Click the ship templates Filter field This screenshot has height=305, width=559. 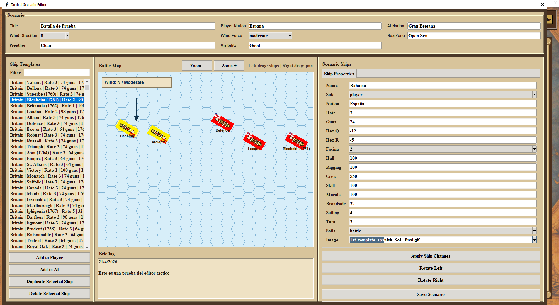[x=57, y=72]
